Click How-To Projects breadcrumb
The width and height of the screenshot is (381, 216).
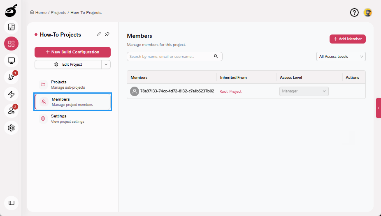click(x=86, y=12)
